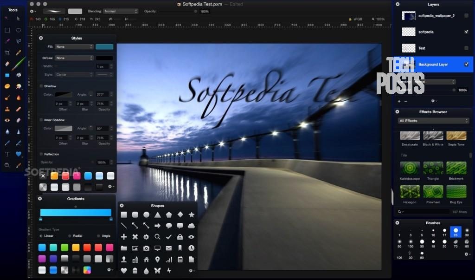Screen dimensions: 475x280
Task: Select the softpedia layer row
Action: (434, 32)
